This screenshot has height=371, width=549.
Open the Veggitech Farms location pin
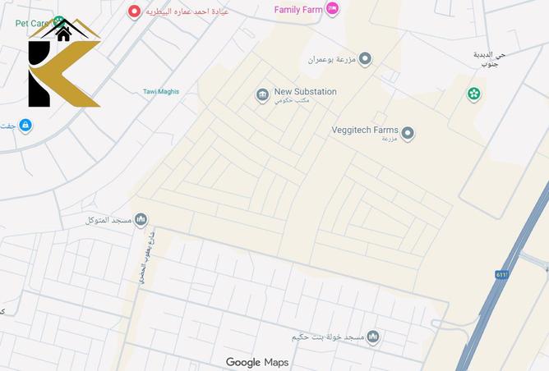click(x=408, y=134)
